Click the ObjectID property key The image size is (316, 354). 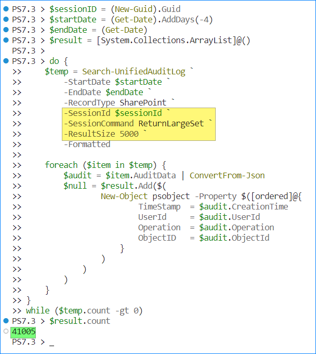pyautogui.click(x=157, y=238)
